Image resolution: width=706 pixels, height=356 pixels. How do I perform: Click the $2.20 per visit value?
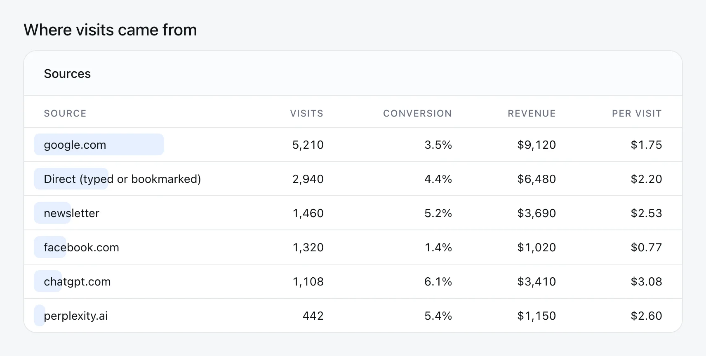pos(646,179)
